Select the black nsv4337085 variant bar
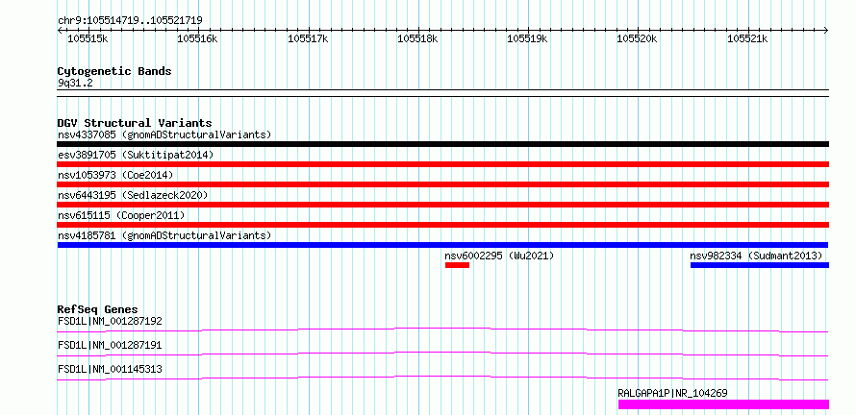The height and width of the screenshot is (415, 856). [x=442, y=144]
